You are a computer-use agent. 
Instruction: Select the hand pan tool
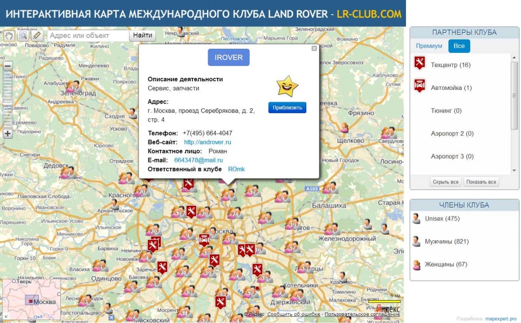tap(9, 36)
